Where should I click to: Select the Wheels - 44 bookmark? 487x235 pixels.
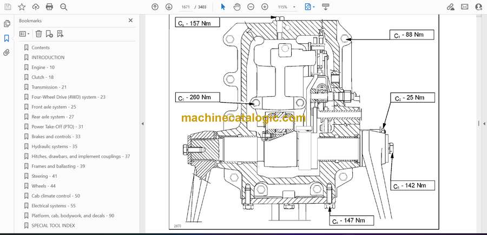point(43,186)
